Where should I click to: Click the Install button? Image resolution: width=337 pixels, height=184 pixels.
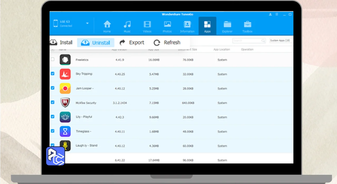point(62,43)
